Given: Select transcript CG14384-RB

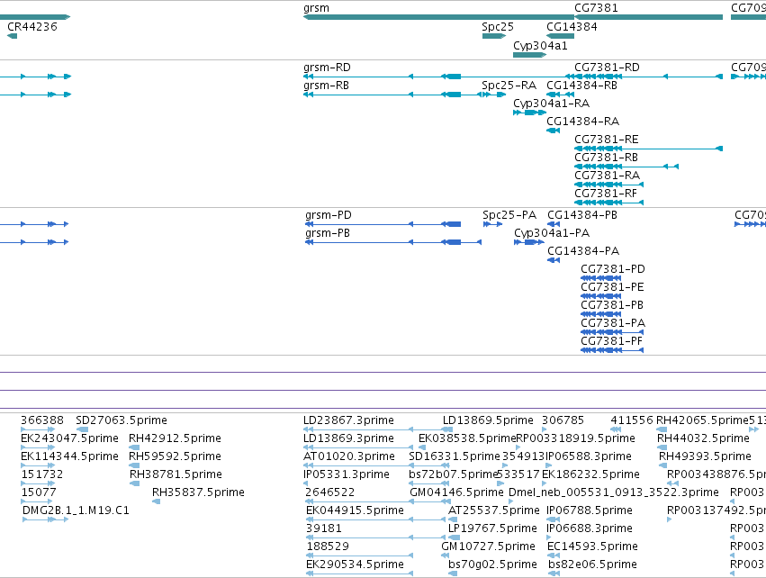Looking at the screenshot, I should pos(561,95).
